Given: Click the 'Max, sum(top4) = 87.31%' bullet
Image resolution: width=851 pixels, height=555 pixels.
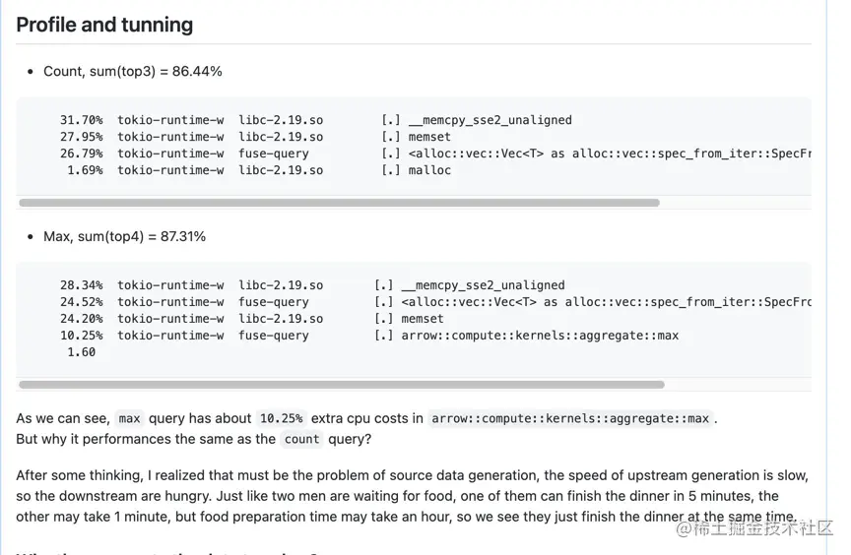Looking at the screenshot, I should point(125,236).
